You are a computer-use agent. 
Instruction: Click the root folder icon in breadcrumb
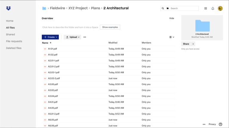pos(44,8)
